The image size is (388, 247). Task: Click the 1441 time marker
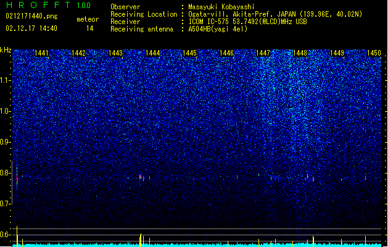pos(41,53)
